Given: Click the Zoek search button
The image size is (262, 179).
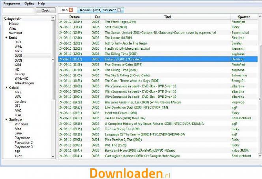Looking at the screenshot, I should [45, 11].
